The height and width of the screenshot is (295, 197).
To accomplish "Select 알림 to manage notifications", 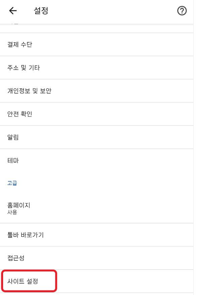I will pos(13,137).
